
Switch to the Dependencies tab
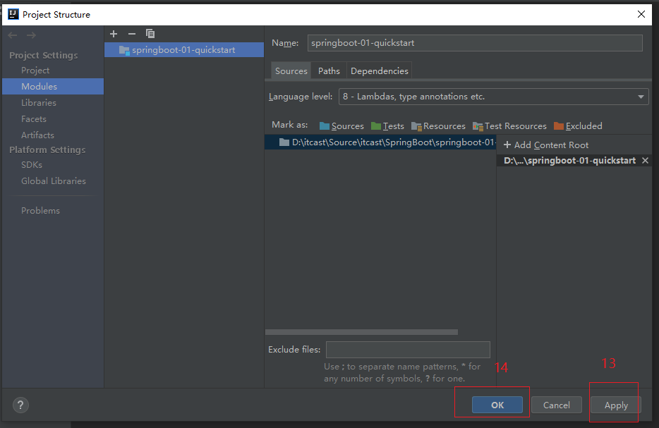click(379, 71)
